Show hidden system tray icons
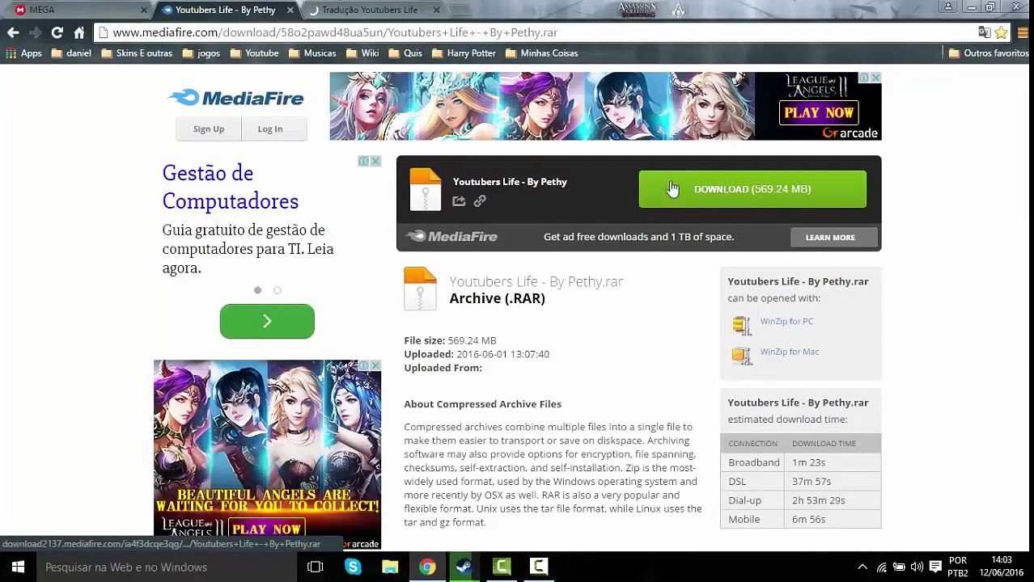Screen dimensions: 1034x582 coord(862,567)
